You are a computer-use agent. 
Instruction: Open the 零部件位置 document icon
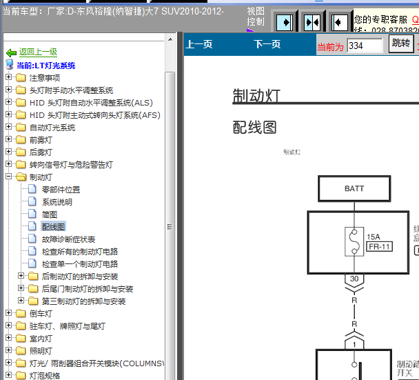click(32, 189)
